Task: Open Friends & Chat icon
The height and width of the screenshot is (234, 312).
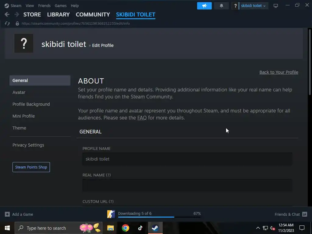Action: coord(305,214)
